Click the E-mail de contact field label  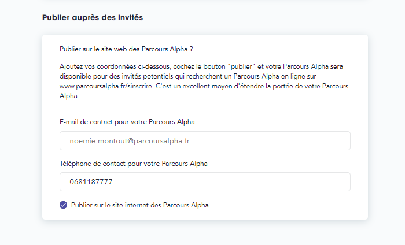pyautogui.click(x=127, y=122)
